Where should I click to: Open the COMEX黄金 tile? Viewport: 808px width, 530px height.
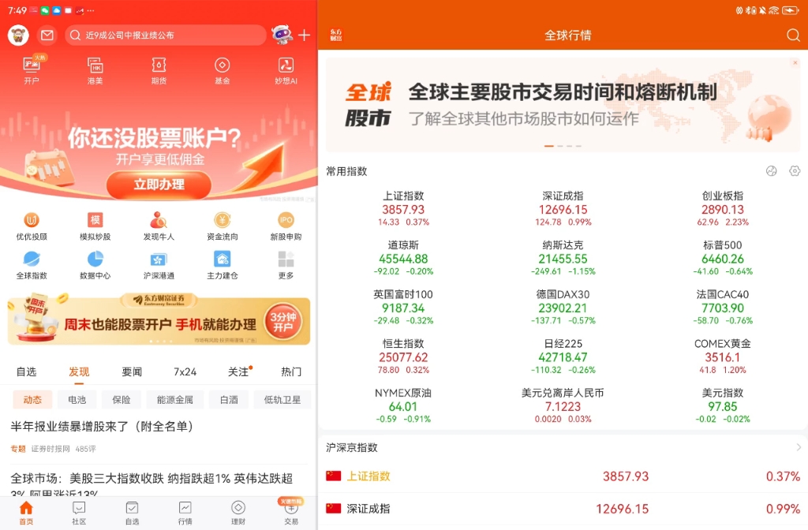point(723,356)
